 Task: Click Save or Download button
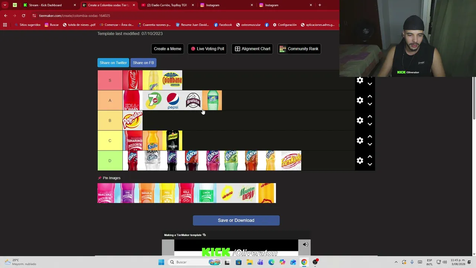(236, 220)
